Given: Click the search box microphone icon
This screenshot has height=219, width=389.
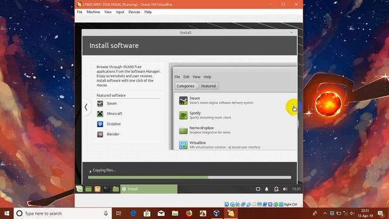Looking at the screenshot, I should [106, 214].
